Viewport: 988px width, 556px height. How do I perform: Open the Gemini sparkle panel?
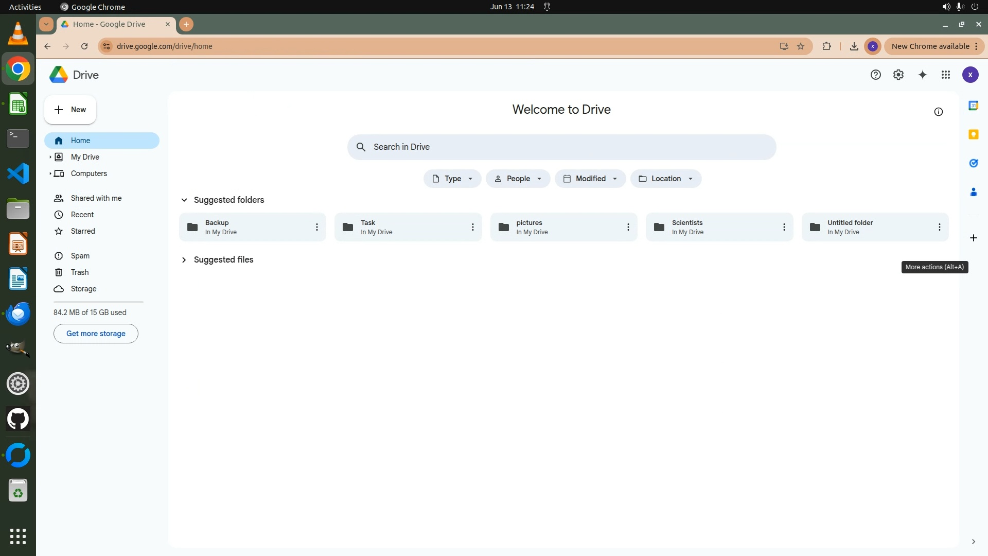pos(922,75)
